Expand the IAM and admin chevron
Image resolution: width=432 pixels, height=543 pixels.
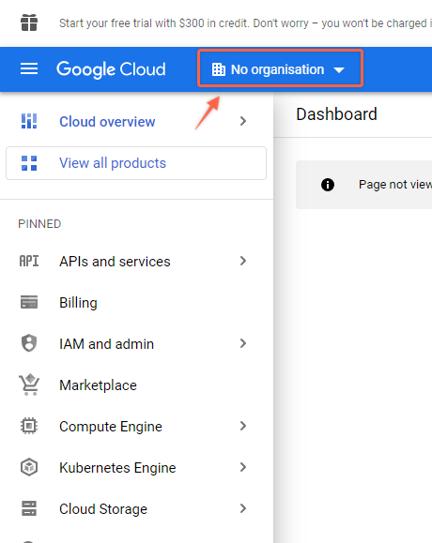point(243,343)
